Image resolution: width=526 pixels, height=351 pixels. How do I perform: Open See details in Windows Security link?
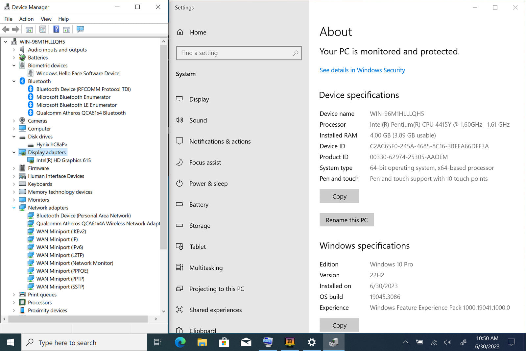click(362, 70)
